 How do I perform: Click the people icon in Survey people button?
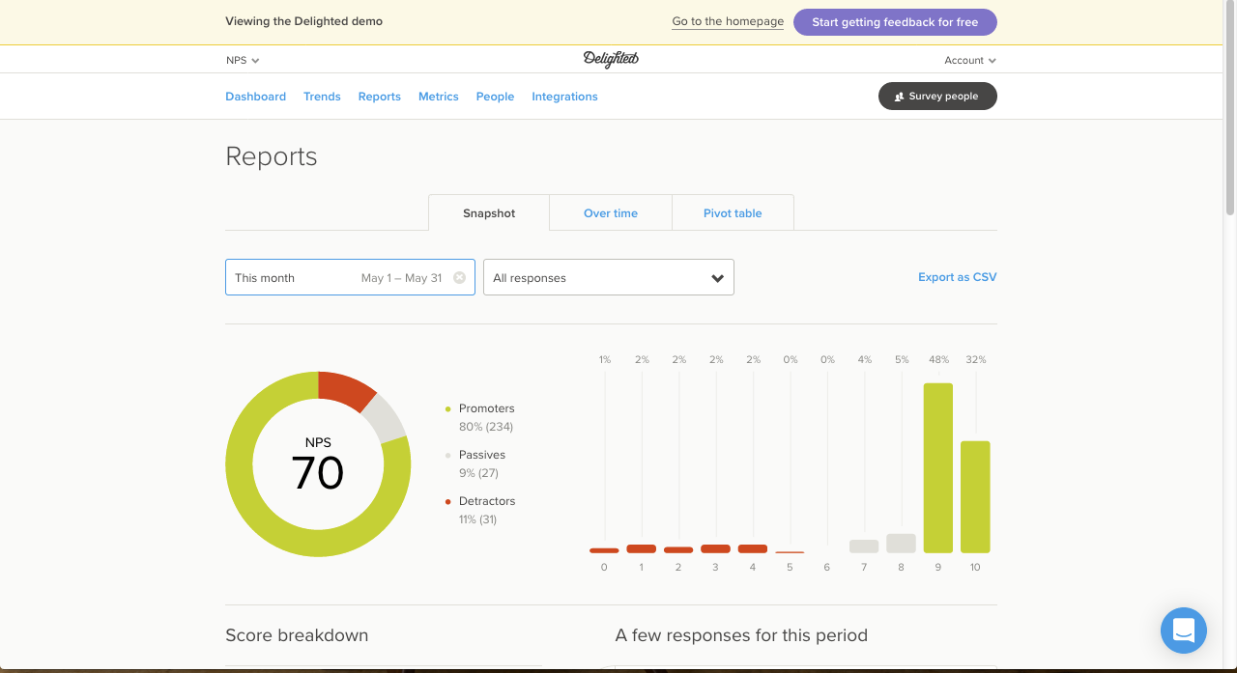(900, 97)
